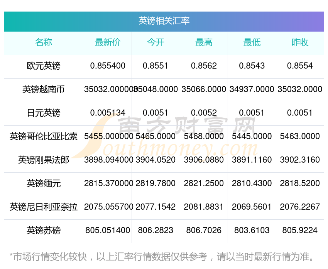The width and height of the screenshot is (328, 269).
Task: Click the 今开 column header
Action: click(156, 42)
